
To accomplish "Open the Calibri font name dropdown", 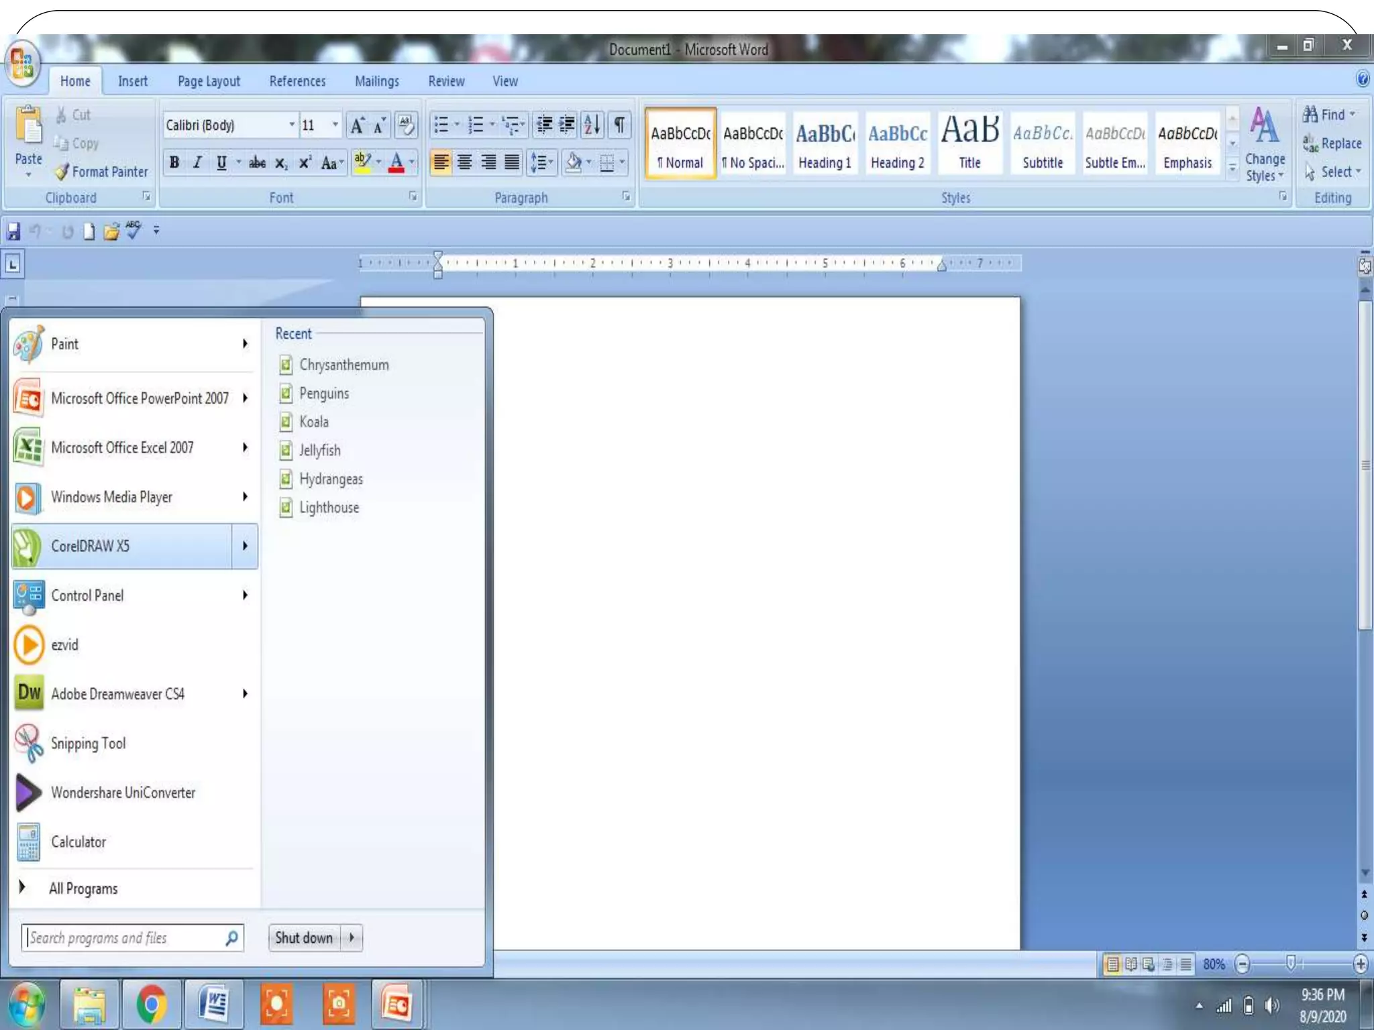I will pos(291,125).
